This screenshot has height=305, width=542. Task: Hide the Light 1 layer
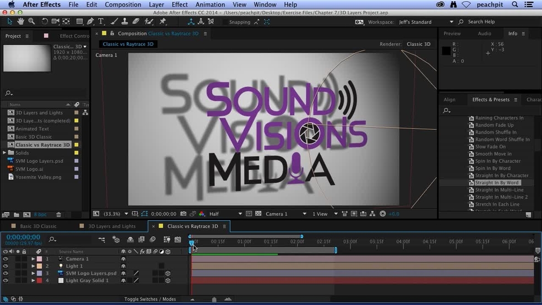(5, 266)
